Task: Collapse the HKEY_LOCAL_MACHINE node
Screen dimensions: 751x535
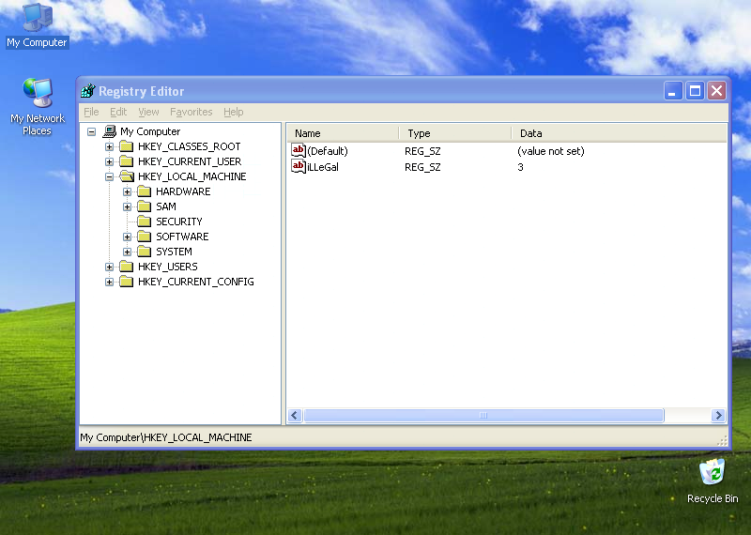Action: (109, 176)
